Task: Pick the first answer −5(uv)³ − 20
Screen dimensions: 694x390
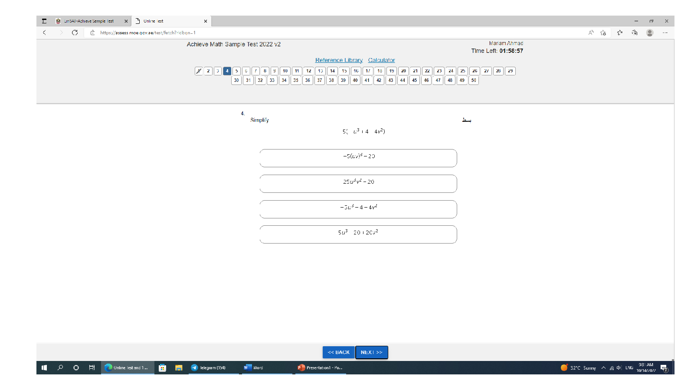Action: pyautogui.click(x=358, y=158)
